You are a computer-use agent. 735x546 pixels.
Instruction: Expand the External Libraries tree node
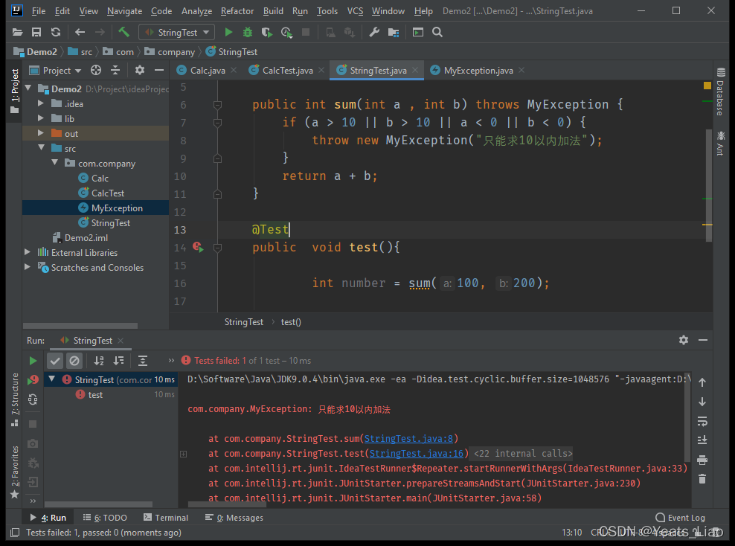(28, 253)
